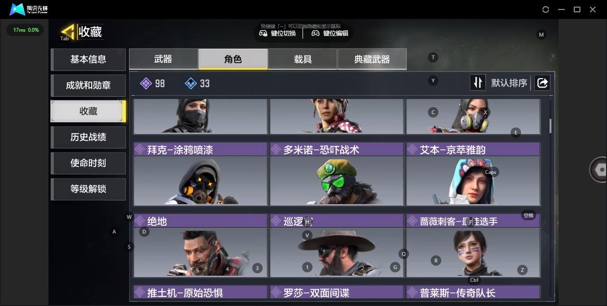Open the 默认排序 sort dropdown
The height and width of the screenshot is (306, 607).
point(509,83)
